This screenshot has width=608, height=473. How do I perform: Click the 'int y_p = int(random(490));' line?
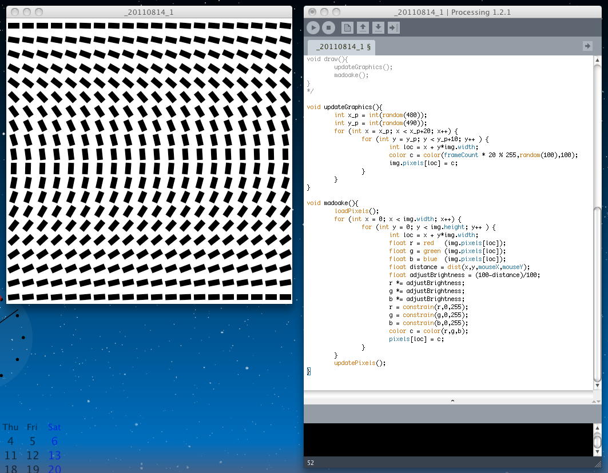[380, 123]
